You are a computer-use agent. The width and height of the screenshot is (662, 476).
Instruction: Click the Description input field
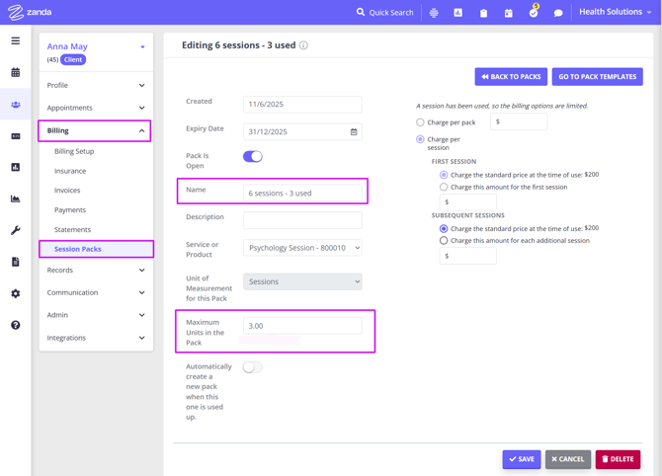point(302,219)
